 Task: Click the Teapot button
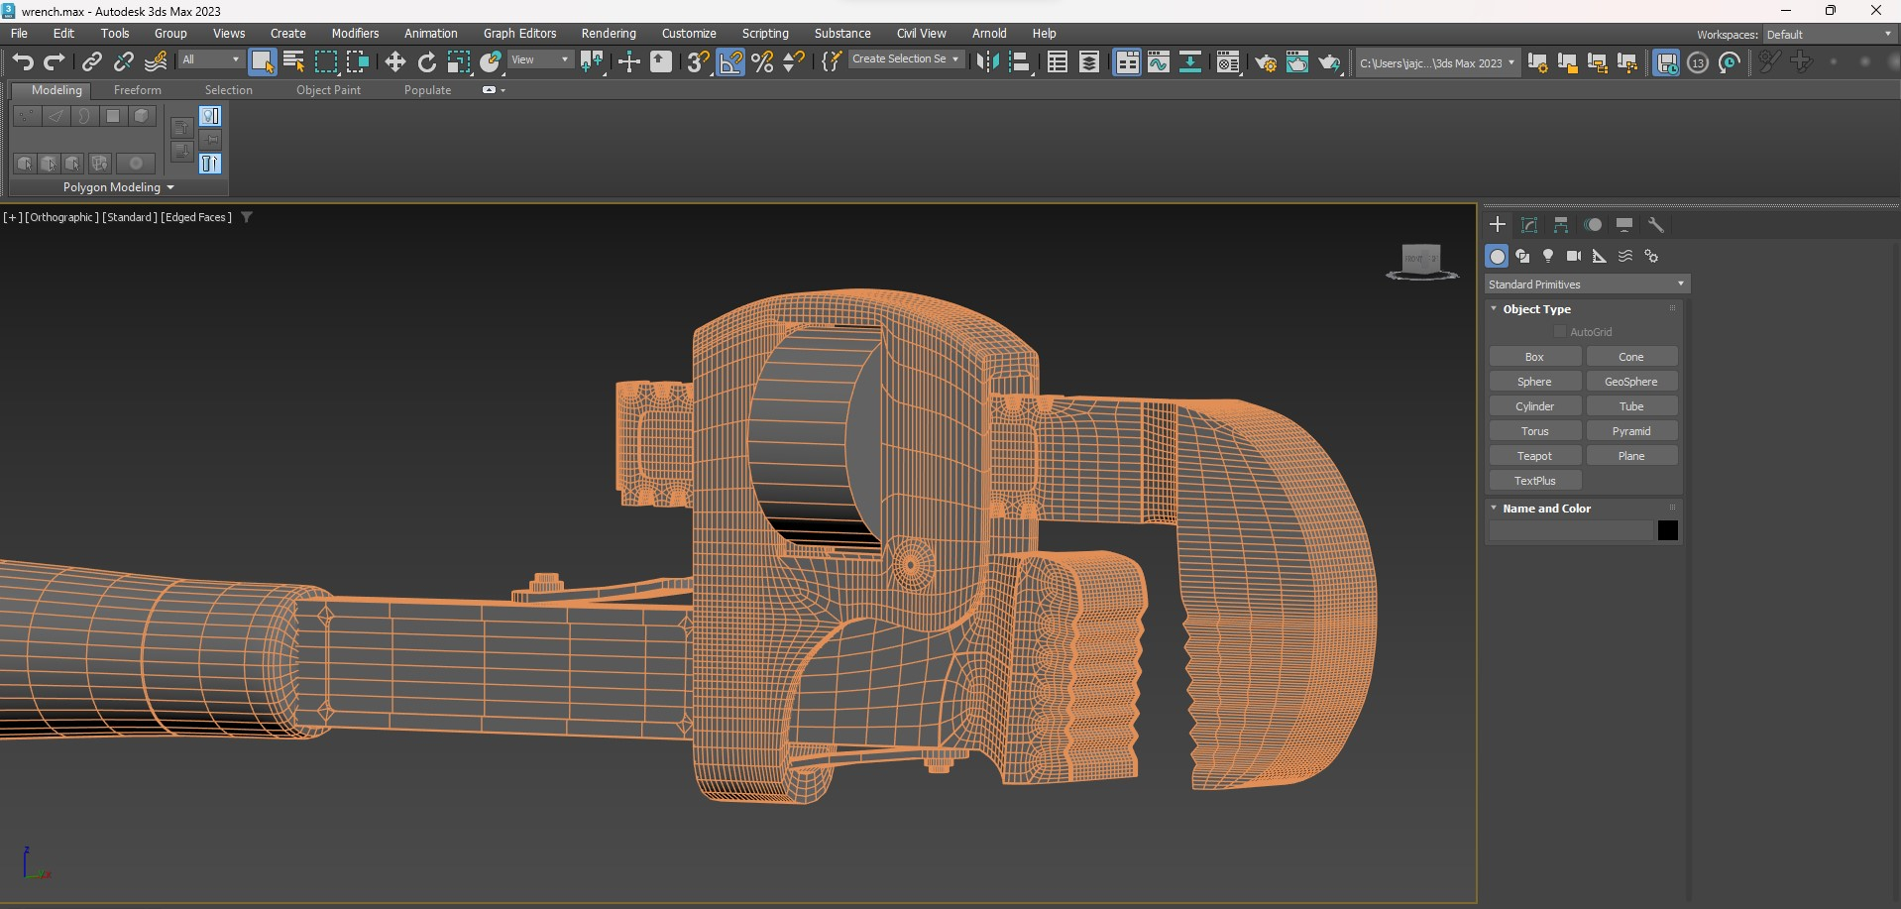[1534, 456]
